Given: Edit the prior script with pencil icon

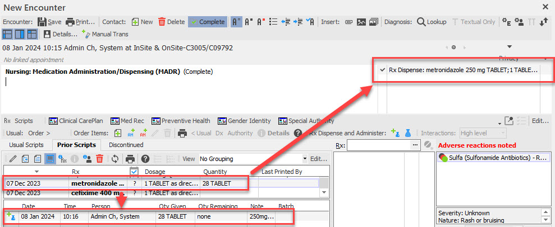Looking at the screenshot, I should pos(13,159).
